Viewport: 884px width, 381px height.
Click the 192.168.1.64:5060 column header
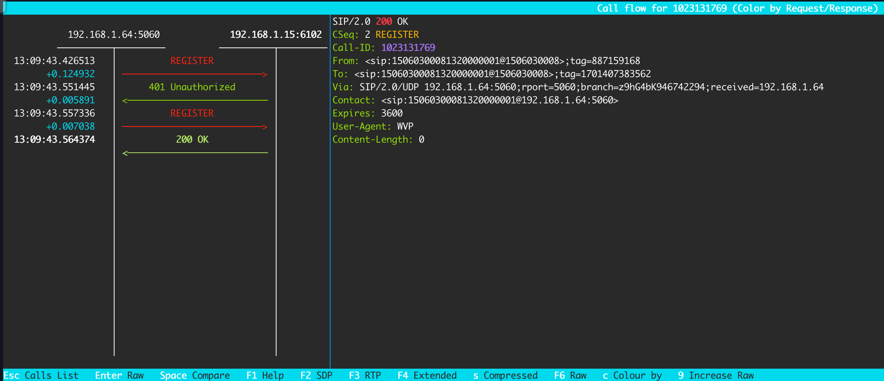tap(114, 35)
